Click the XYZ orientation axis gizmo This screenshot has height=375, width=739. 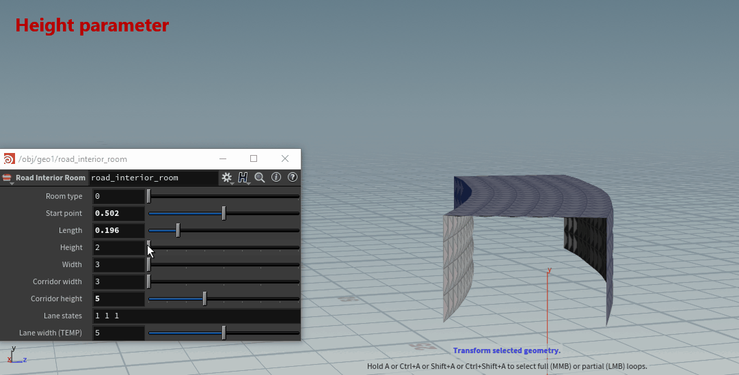pyautogui.click(x=15, y=357)
